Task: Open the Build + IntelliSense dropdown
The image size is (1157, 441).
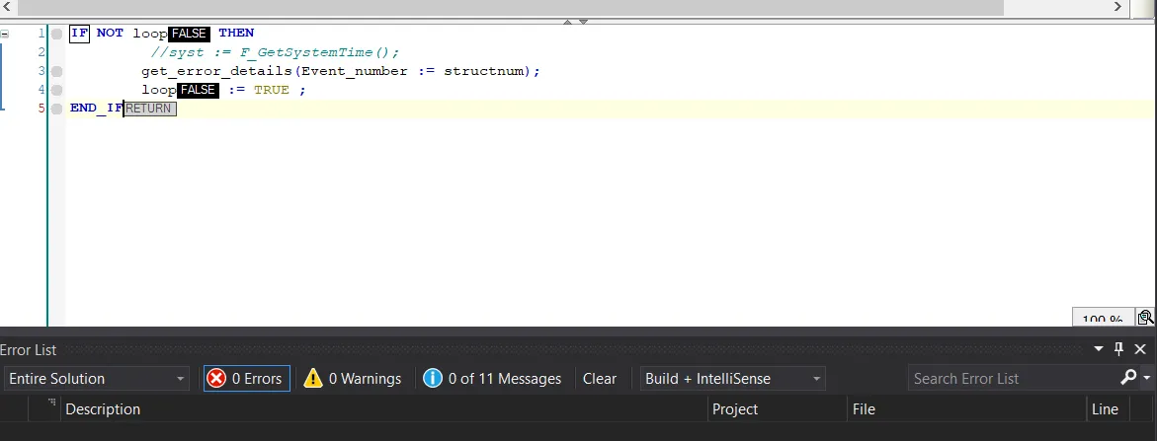Action: [x=732, y=378]
